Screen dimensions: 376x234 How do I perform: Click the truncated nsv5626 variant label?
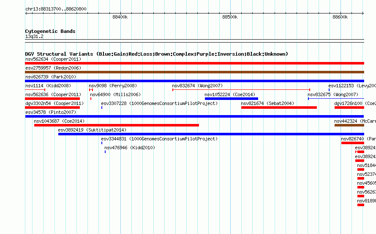[366, 192]
